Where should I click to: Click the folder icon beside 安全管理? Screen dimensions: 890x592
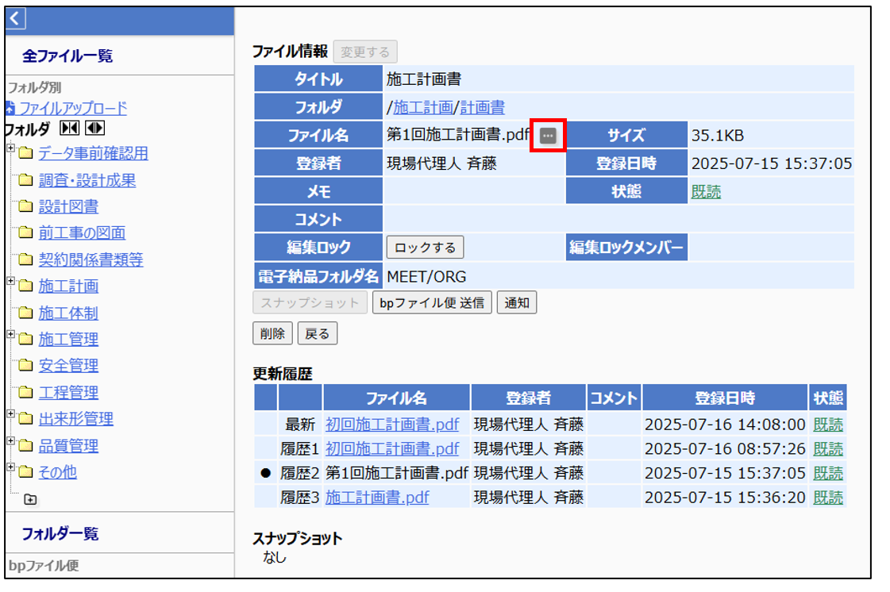(x=25, y=366)
